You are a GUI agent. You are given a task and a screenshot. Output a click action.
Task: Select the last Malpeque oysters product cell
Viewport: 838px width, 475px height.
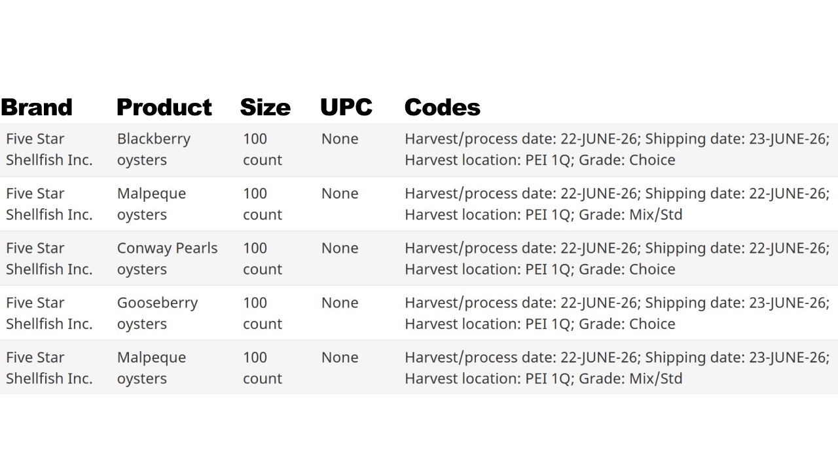click(151, 368)
